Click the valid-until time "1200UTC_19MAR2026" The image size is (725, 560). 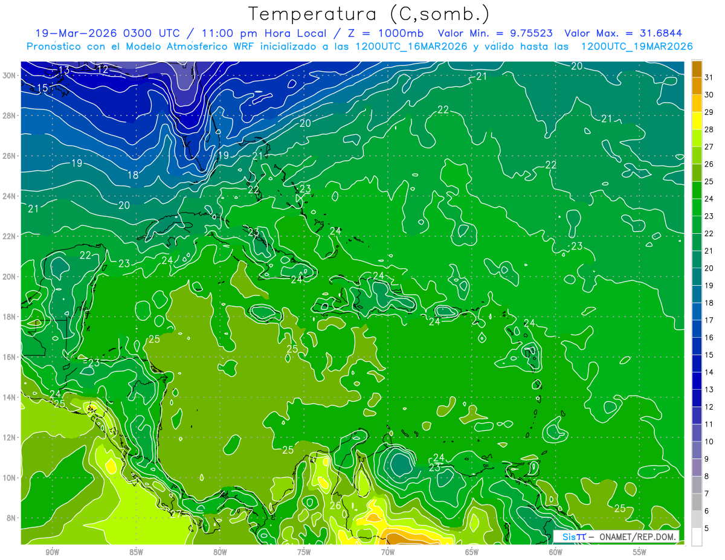coord(636,47)
